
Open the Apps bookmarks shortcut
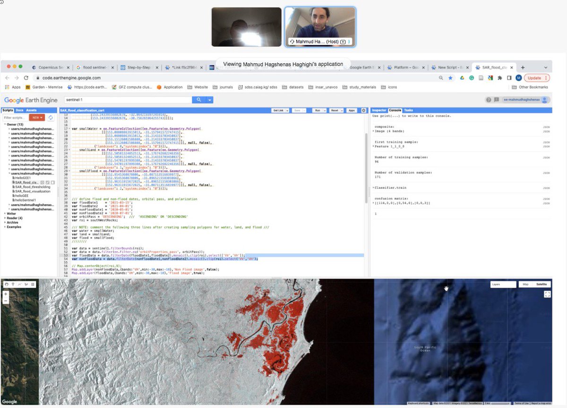coord(13,87)
